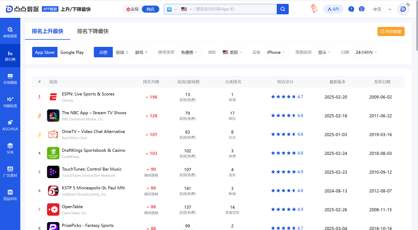Open the DraftKings Sportsbook & Casino link
This screenshot has width=418, height=230.
[x=94, y=150]
